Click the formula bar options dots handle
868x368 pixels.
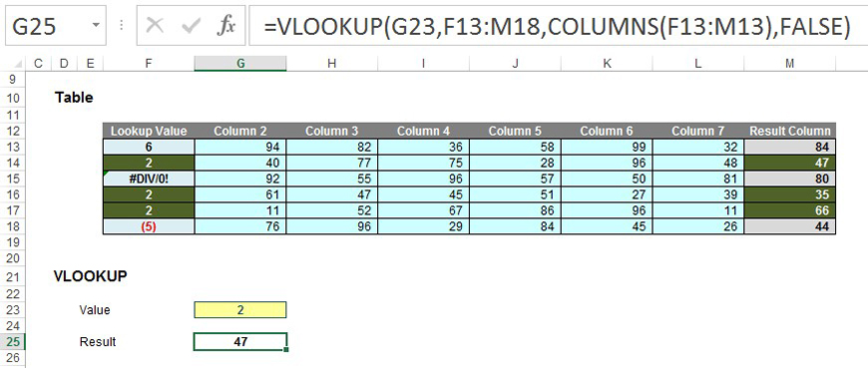[122, 26]
